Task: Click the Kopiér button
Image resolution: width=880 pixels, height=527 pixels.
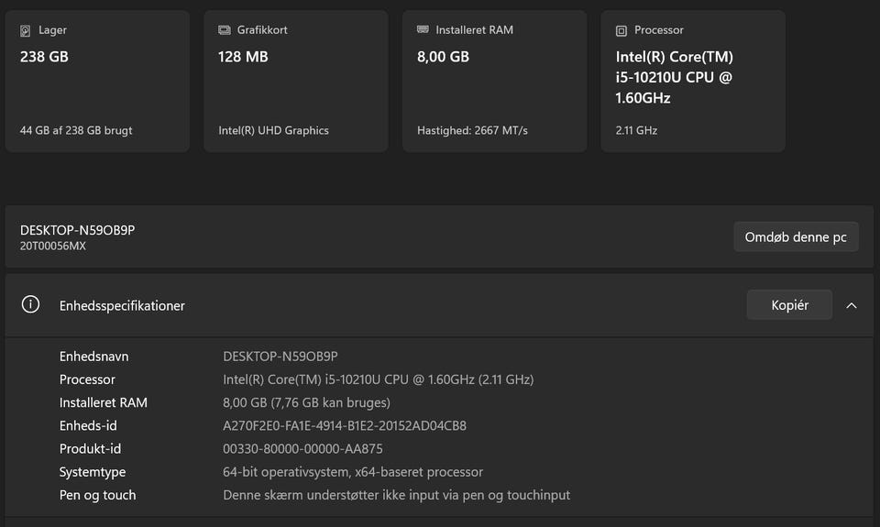Action: [x=789, y=305]
